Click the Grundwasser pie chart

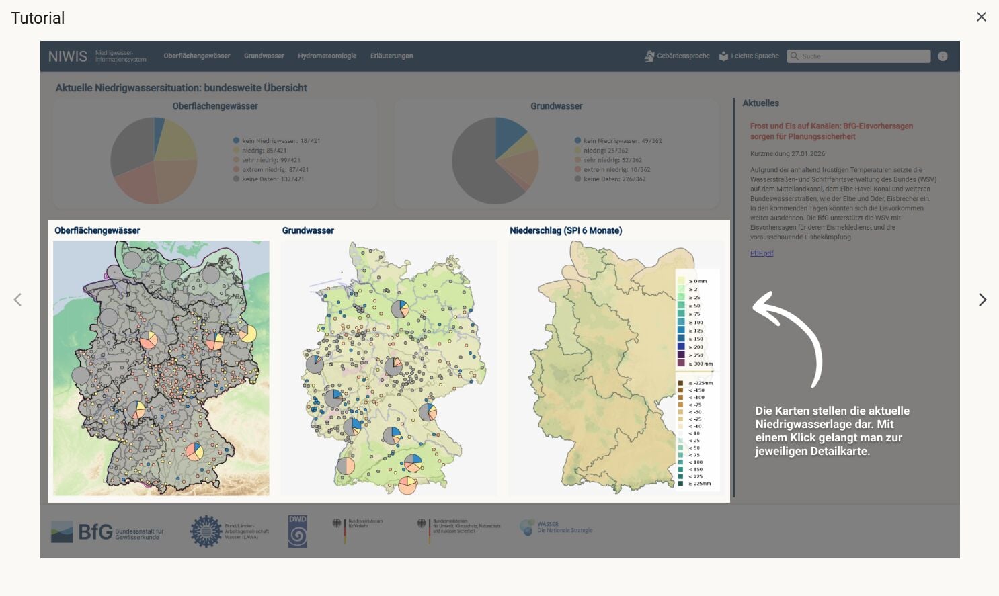tap(495, 160)
